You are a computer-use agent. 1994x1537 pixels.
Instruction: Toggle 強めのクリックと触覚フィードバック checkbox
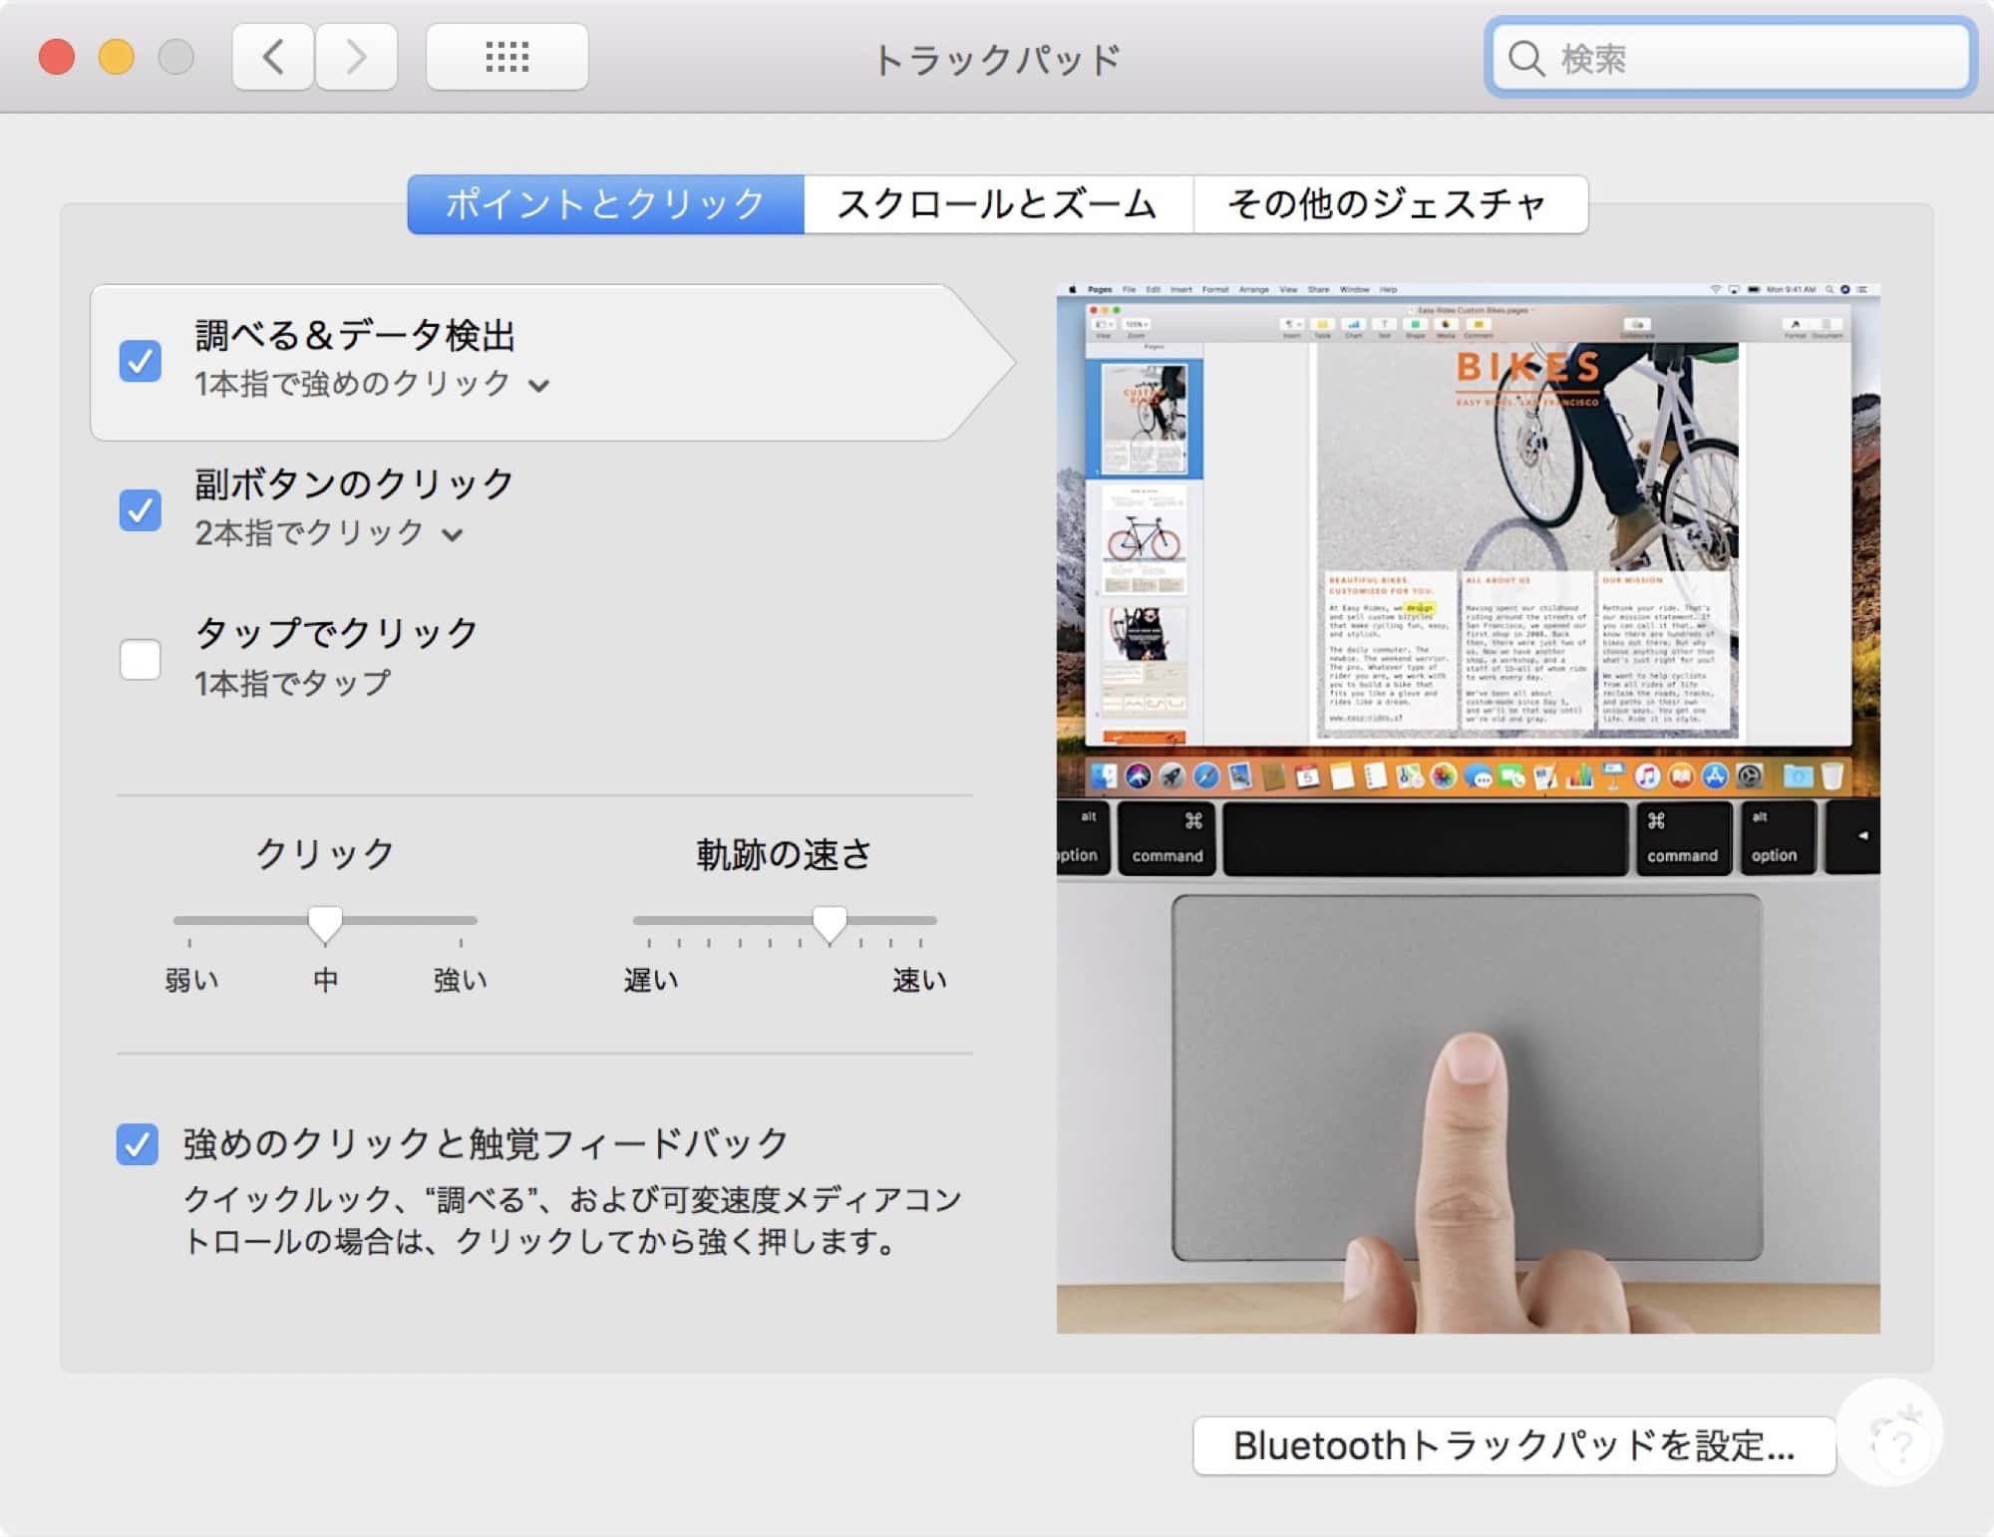point(137,1143)
